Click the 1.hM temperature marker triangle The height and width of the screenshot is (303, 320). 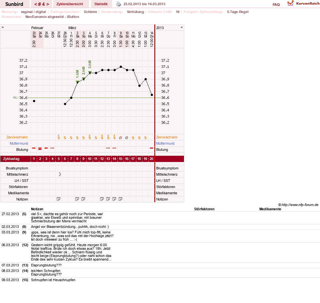point(77,82)
